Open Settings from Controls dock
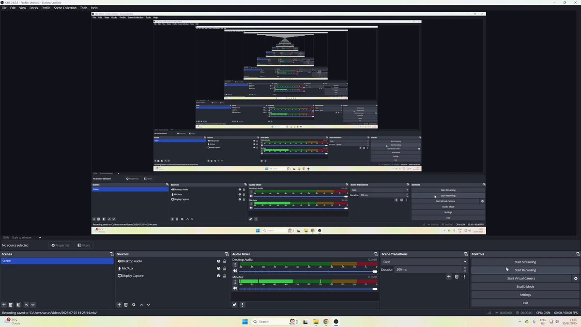Image resolution: width=581 pixels, height=327 pixels. [x=525, y=295]
